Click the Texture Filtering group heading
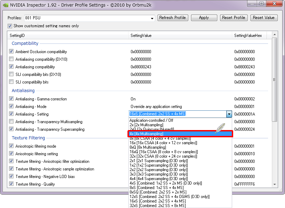Viewport: 285px width, 208px height. (x=28, y=138)
